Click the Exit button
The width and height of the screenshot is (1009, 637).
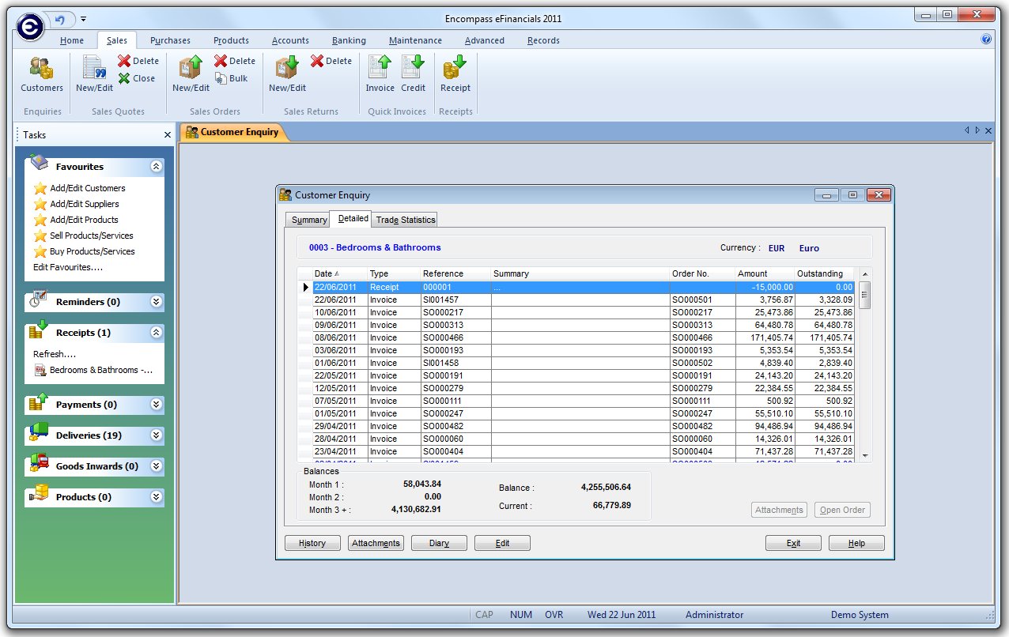[793, 543]
